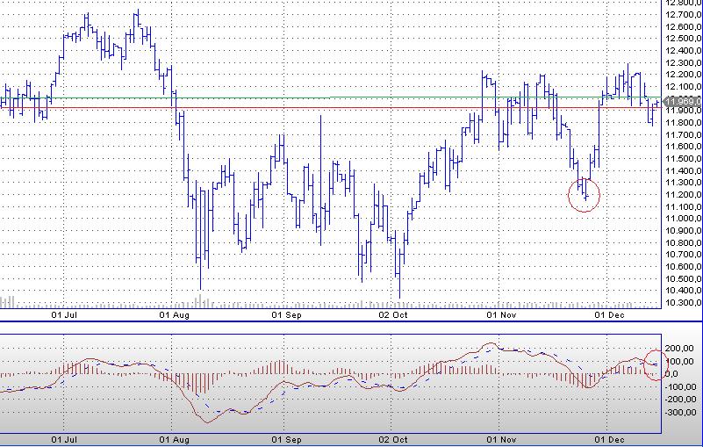Screen dimensions: 703x447
Task: Click the 11.400,0 price axis label
Action: [684, 170]
